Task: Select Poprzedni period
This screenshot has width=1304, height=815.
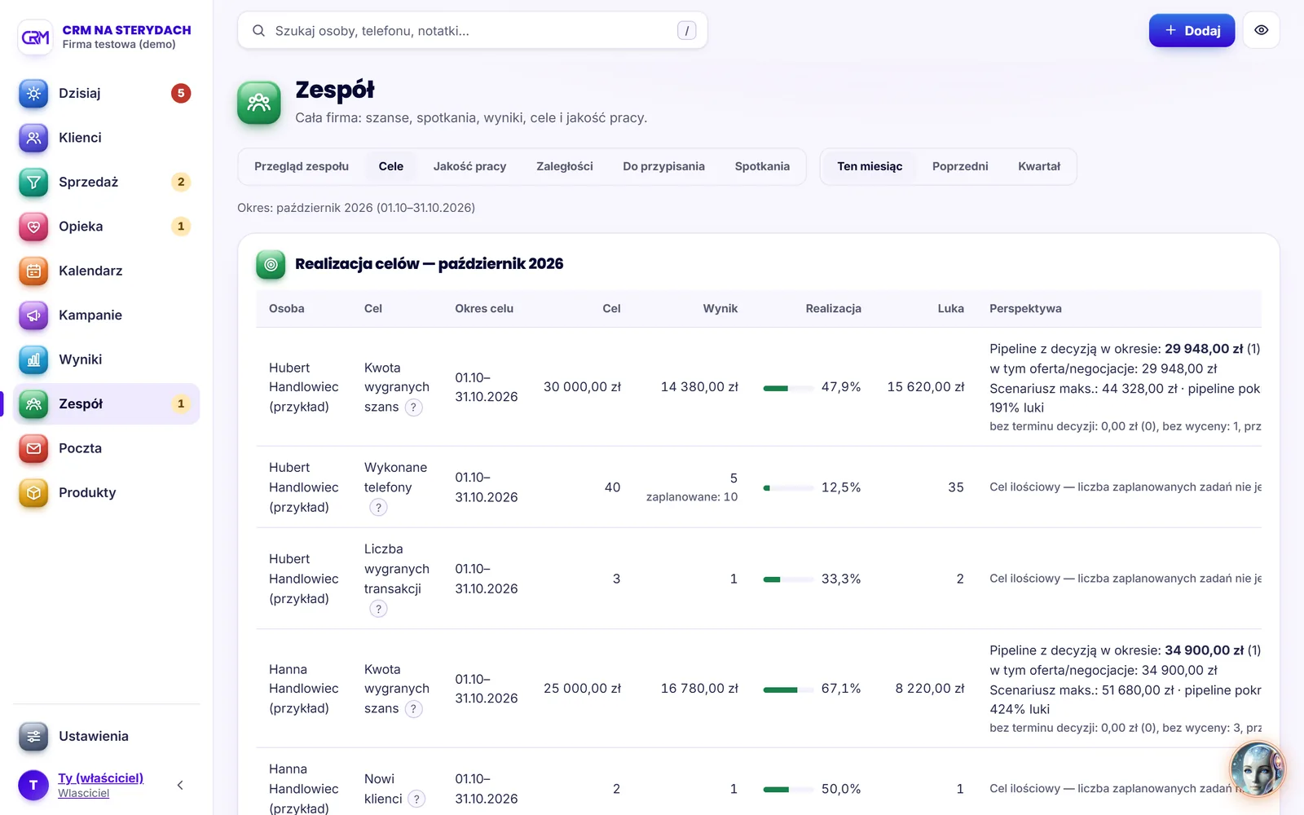Action: coord(960,166)
